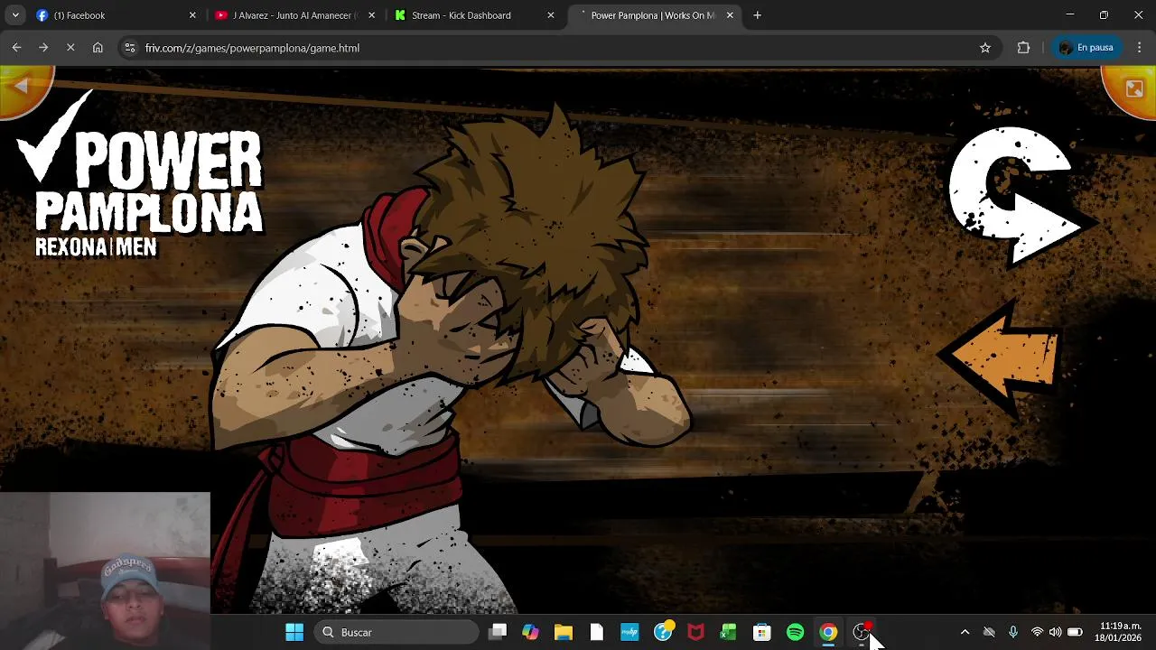Open McAfee from the taskbar
The image size is (1156, 650).
coord(695,632)
